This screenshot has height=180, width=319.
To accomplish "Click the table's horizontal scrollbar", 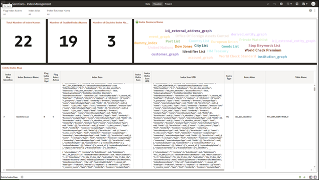I will click(x=115, y=170).
